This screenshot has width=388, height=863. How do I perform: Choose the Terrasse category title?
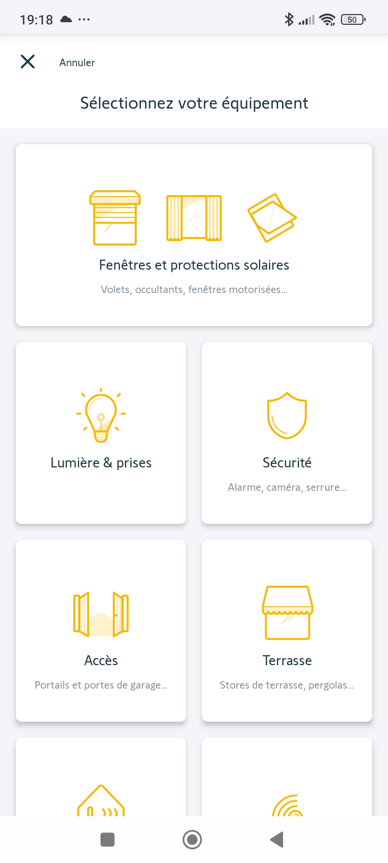click(287, 661)
